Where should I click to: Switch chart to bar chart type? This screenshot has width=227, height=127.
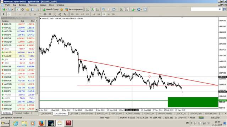click(88, 10)
